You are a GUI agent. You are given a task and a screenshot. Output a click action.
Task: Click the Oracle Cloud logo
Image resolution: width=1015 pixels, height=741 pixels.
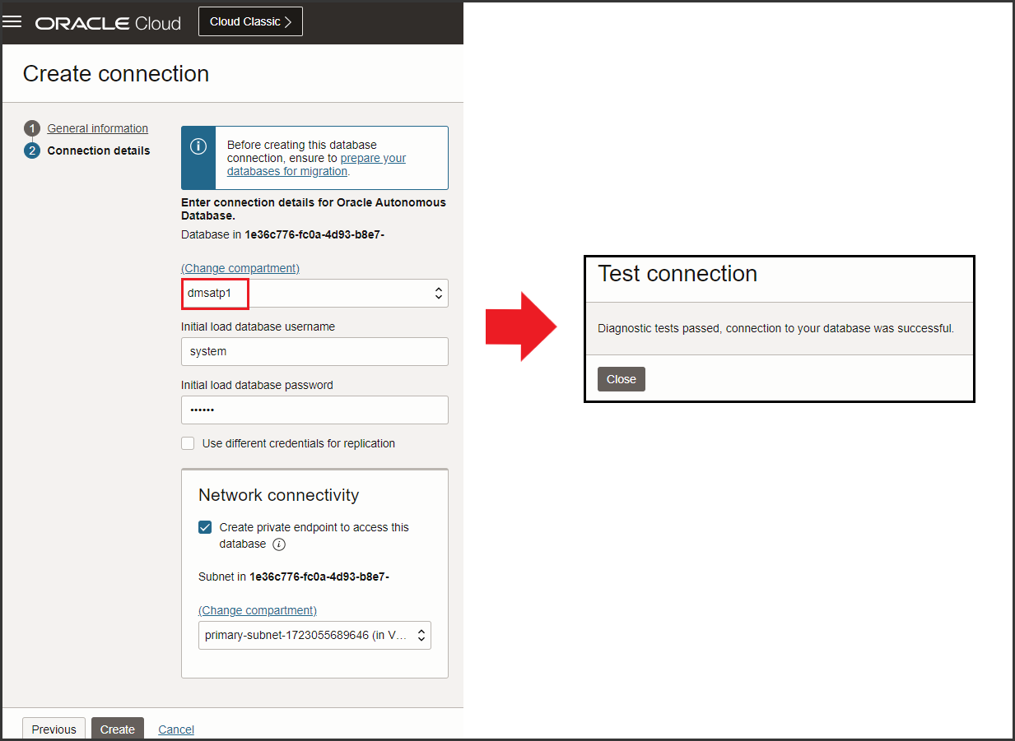[107, 22]
